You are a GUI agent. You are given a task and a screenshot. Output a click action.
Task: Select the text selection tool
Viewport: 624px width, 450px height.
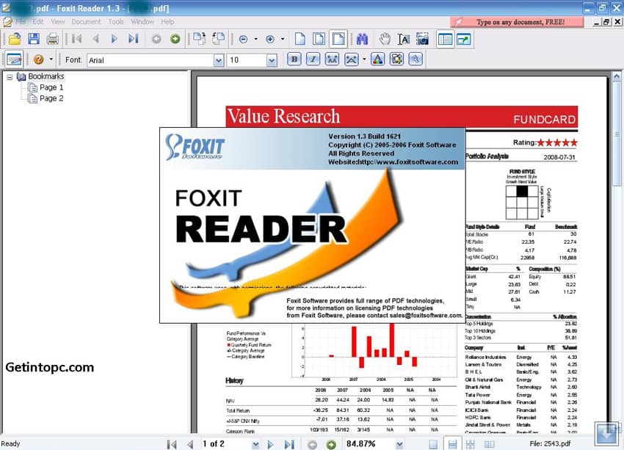pos(404,39)
